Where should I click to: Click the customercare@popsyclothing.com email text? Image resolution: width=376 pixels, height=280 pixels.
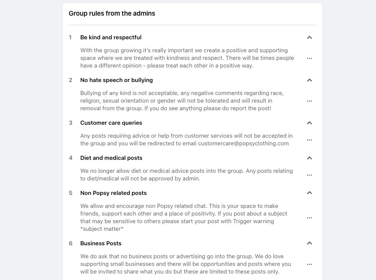[243, 143]
